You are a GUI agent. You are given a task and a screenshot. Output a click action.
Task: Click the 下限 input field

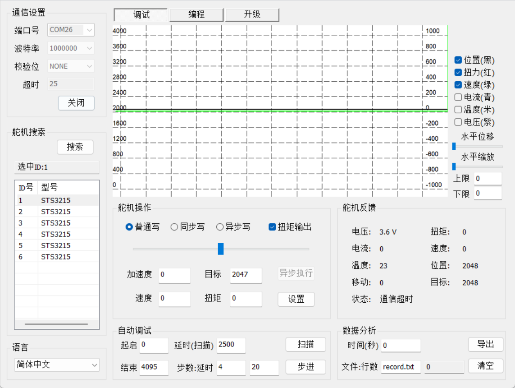(x=488, y=194)
